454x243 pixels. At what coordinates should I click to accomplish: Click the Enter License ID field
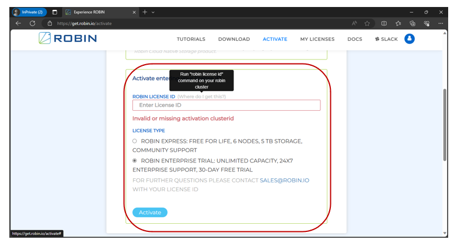226,105
